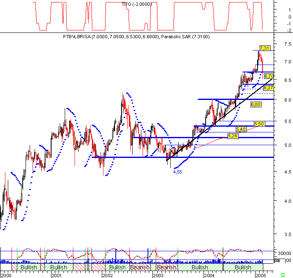Click the 6,70 price level tag
The image size is (293, 278).
pos(269,76)
